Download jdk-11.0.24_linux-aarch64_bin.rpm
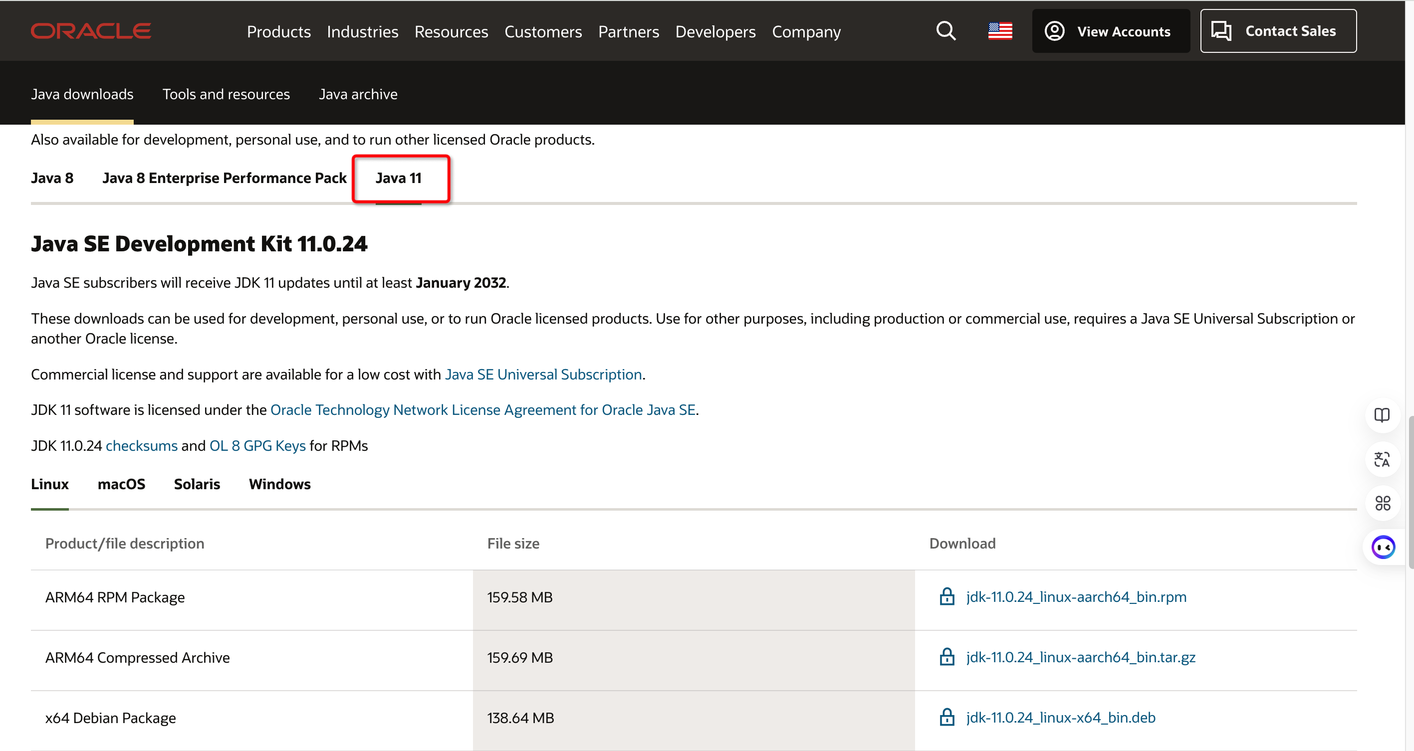Image resolution: width=1414 pixels, height=751 pixels. coord(1076,597)
